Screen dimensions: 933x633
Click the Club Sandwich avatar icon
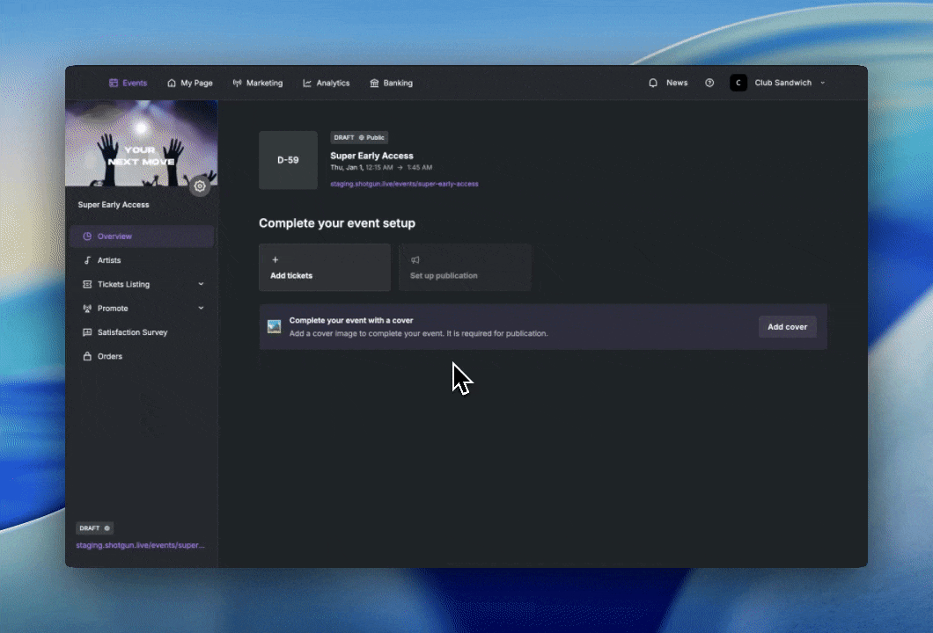(x=738, y=84)
